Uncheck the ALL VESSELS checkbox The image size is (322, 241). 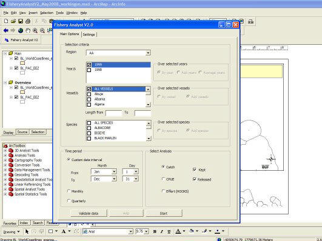click(89, 89)
